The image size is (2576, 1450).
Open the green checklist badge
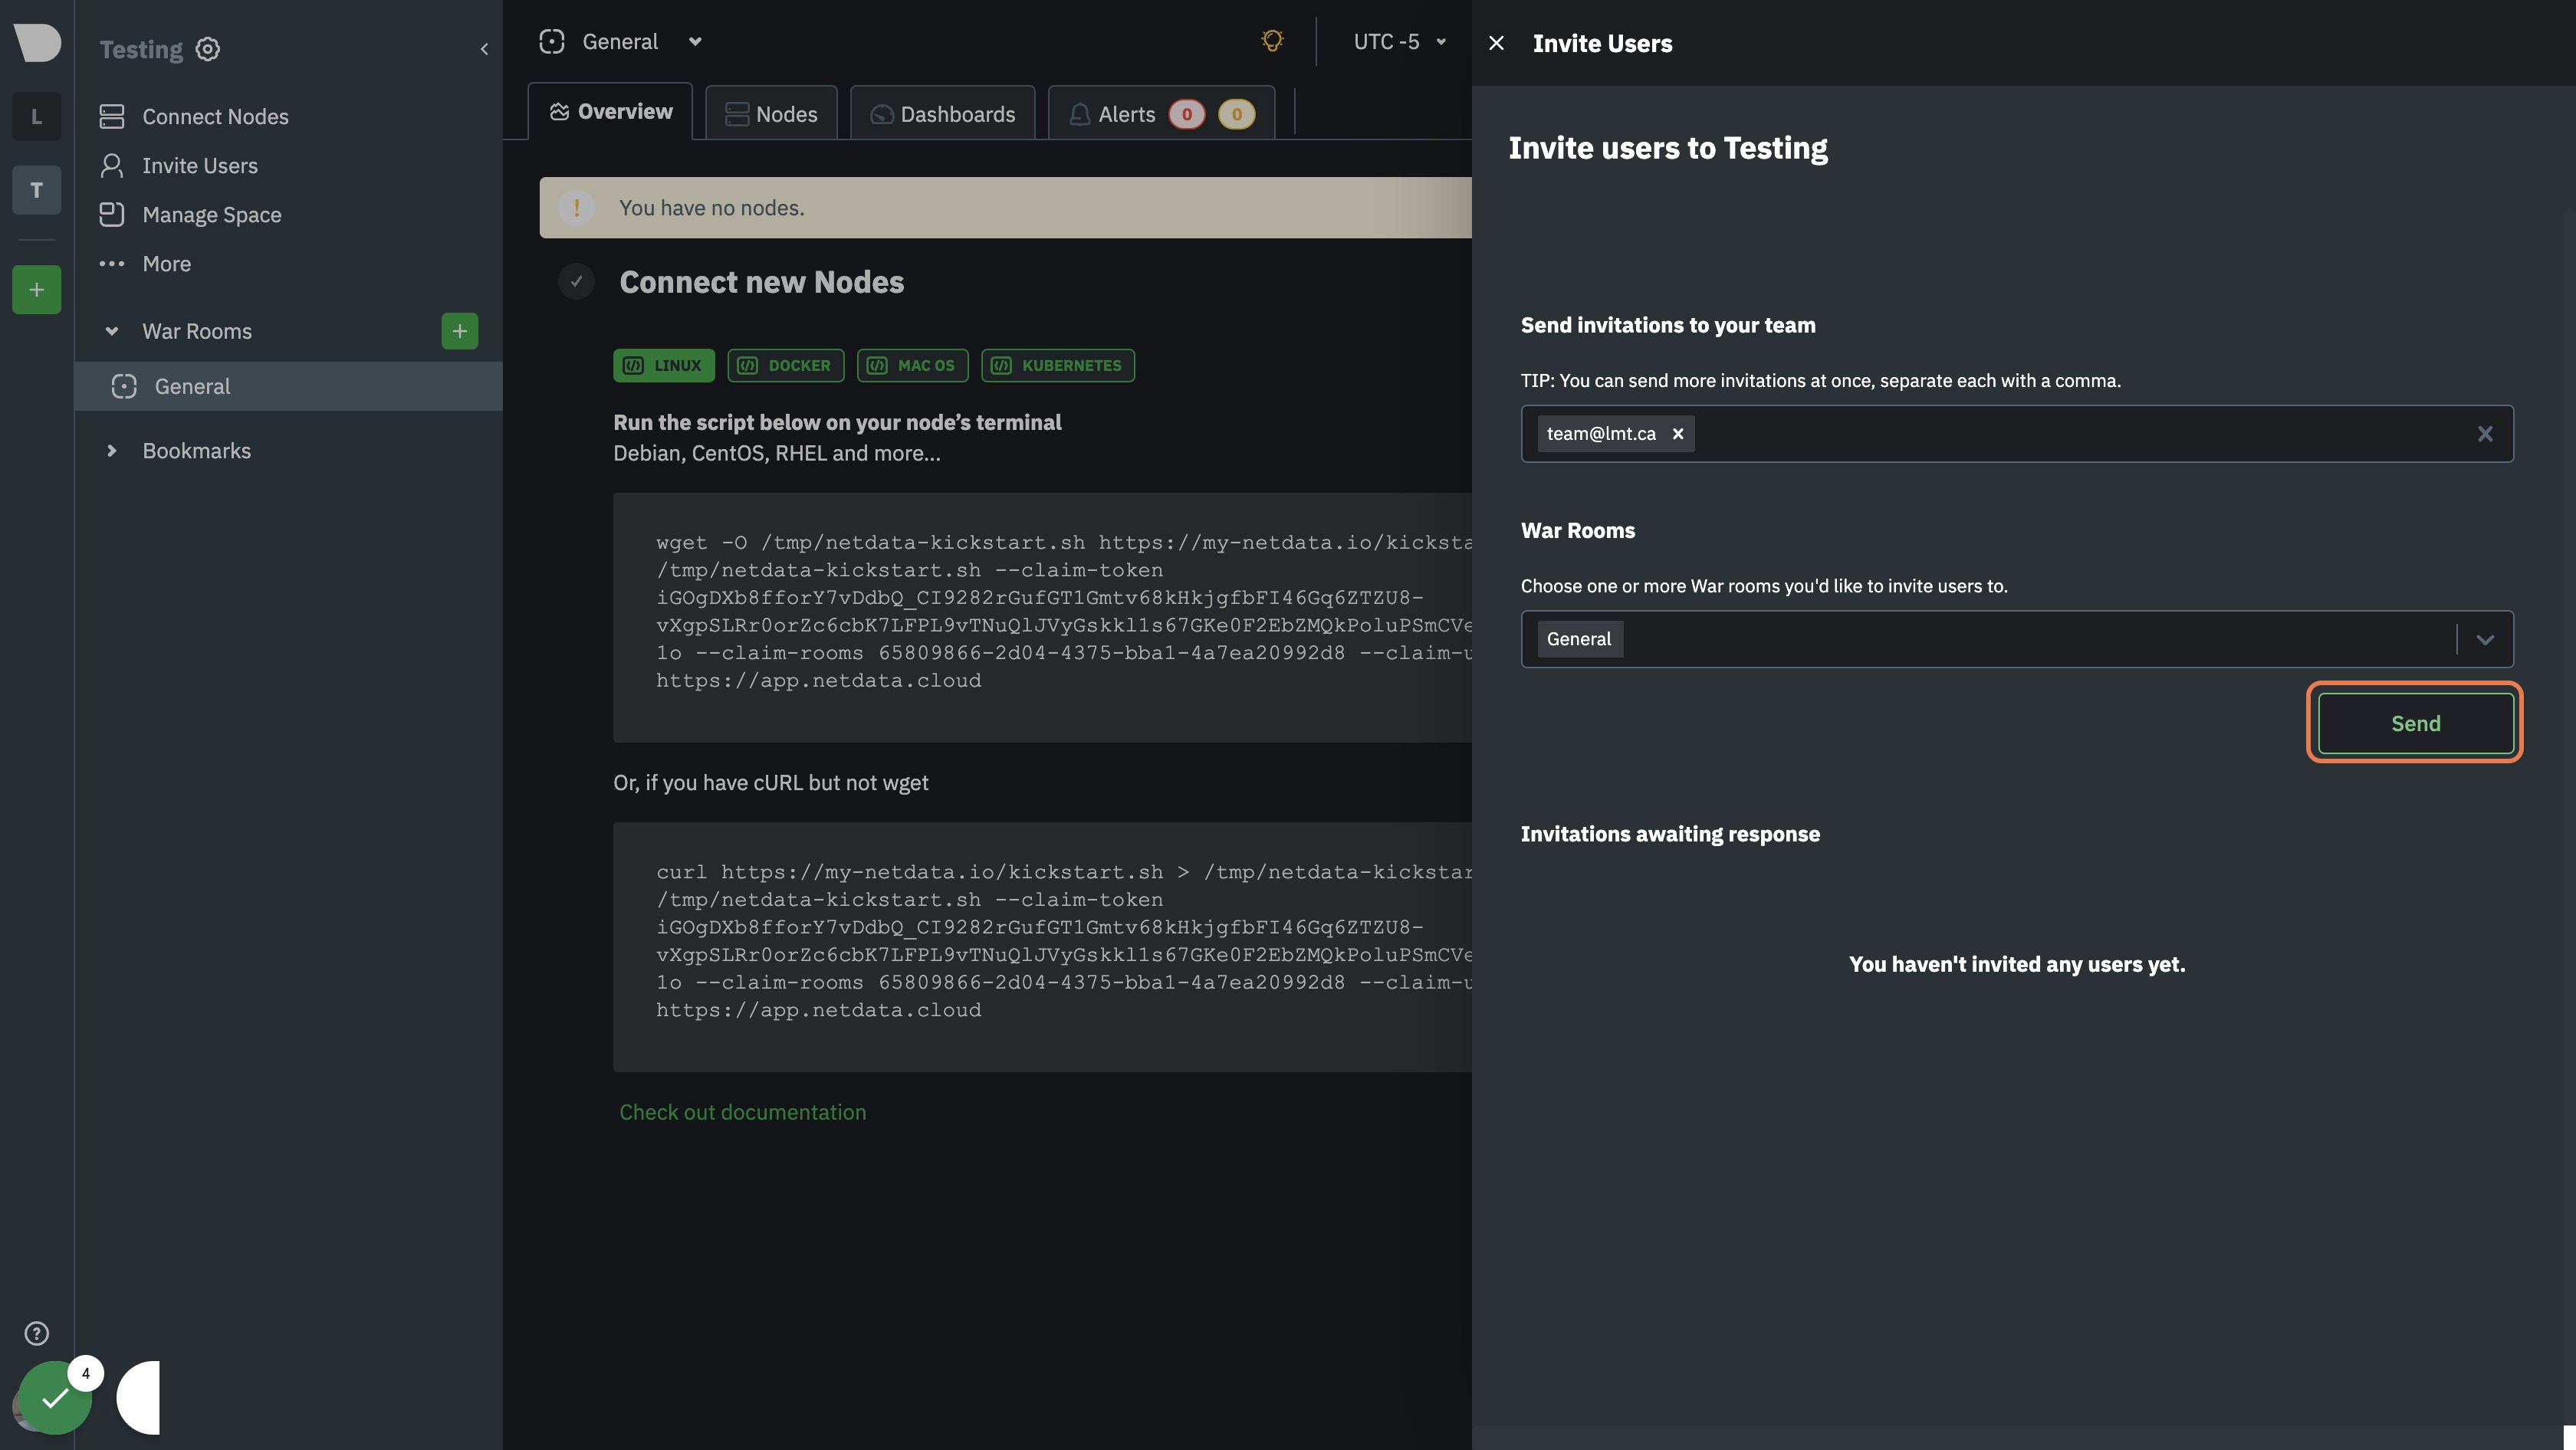[x=56, y=1397]
